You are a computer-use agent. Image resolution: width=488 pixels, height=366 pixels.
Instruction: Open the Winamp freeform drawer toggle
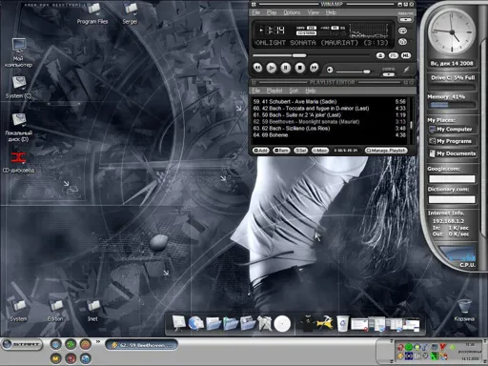[x=406, y=19]
